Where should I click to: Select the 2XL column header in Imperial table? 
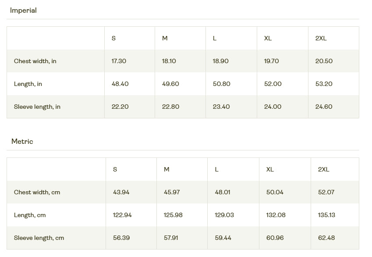click(321, 38)
